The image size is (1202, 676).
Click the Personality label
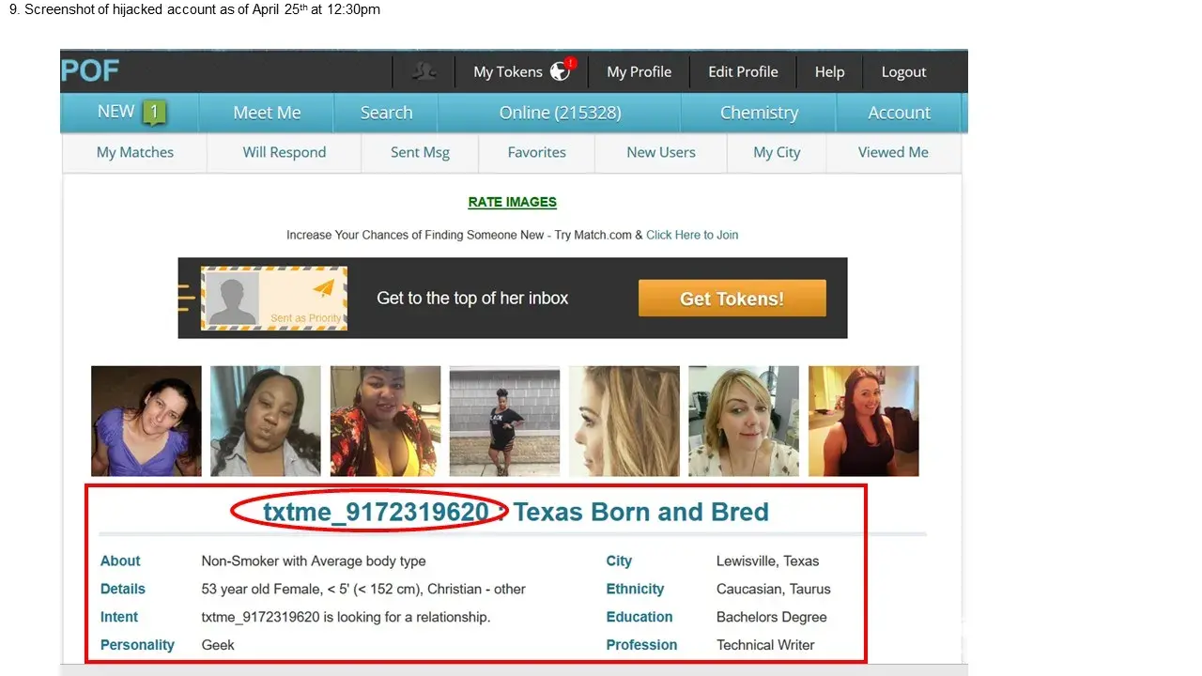[x=137, y=645]
